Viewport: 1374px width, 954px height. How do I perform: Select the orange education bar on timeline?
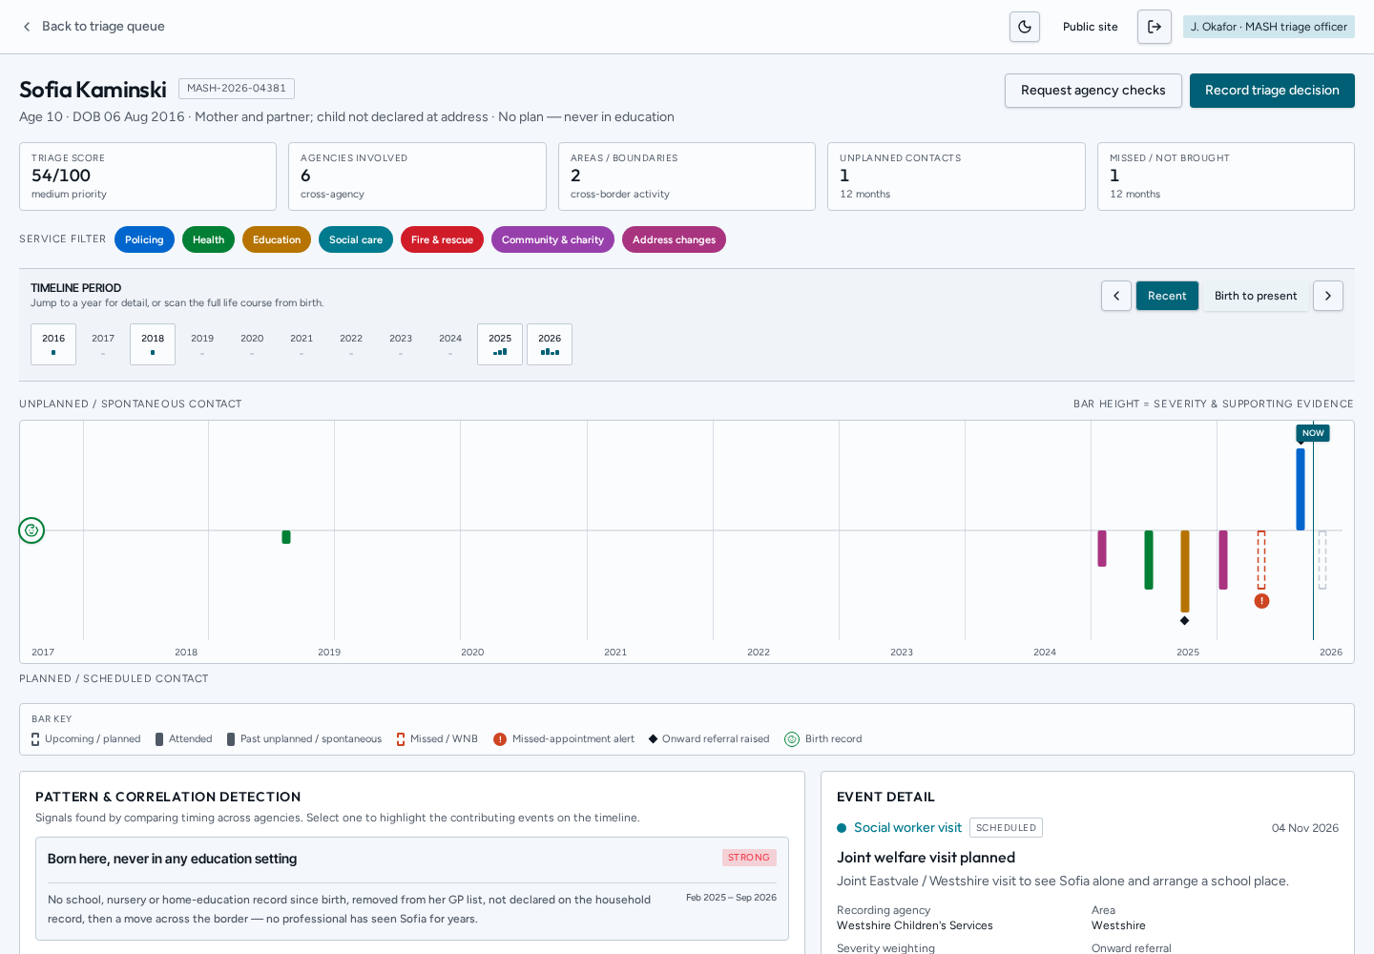point(1185,571)
